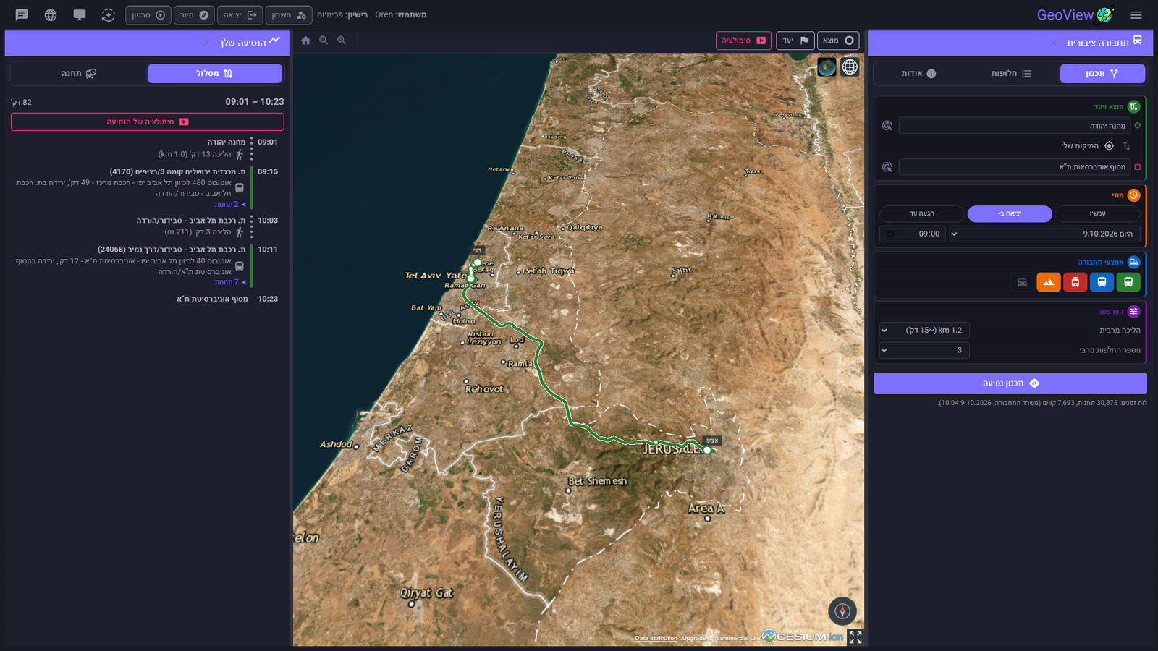Open max walking distance dropdown 1.2 km
This screenshot has height=651, width=1158.
click(924, 330)
